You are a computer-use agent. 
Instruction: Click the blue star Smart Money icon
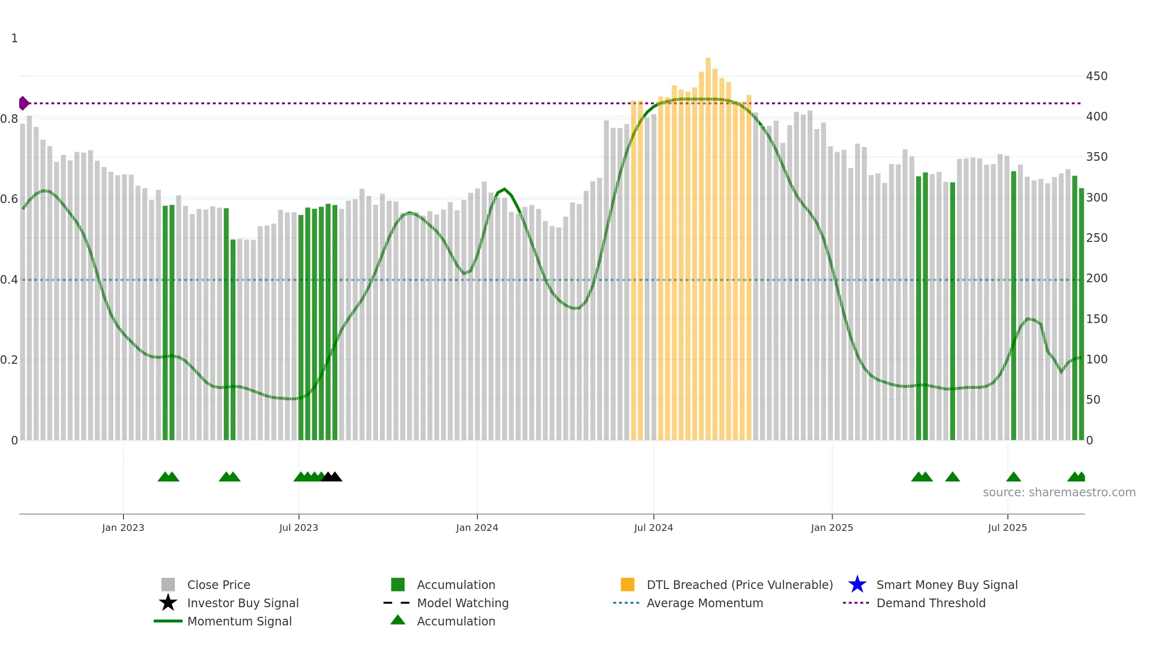click(857, 584)
